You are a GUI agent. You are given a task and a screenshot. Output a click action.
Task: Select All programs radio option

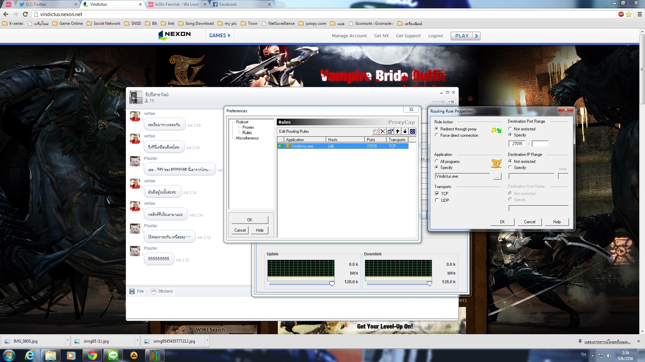tap(437, 162)
